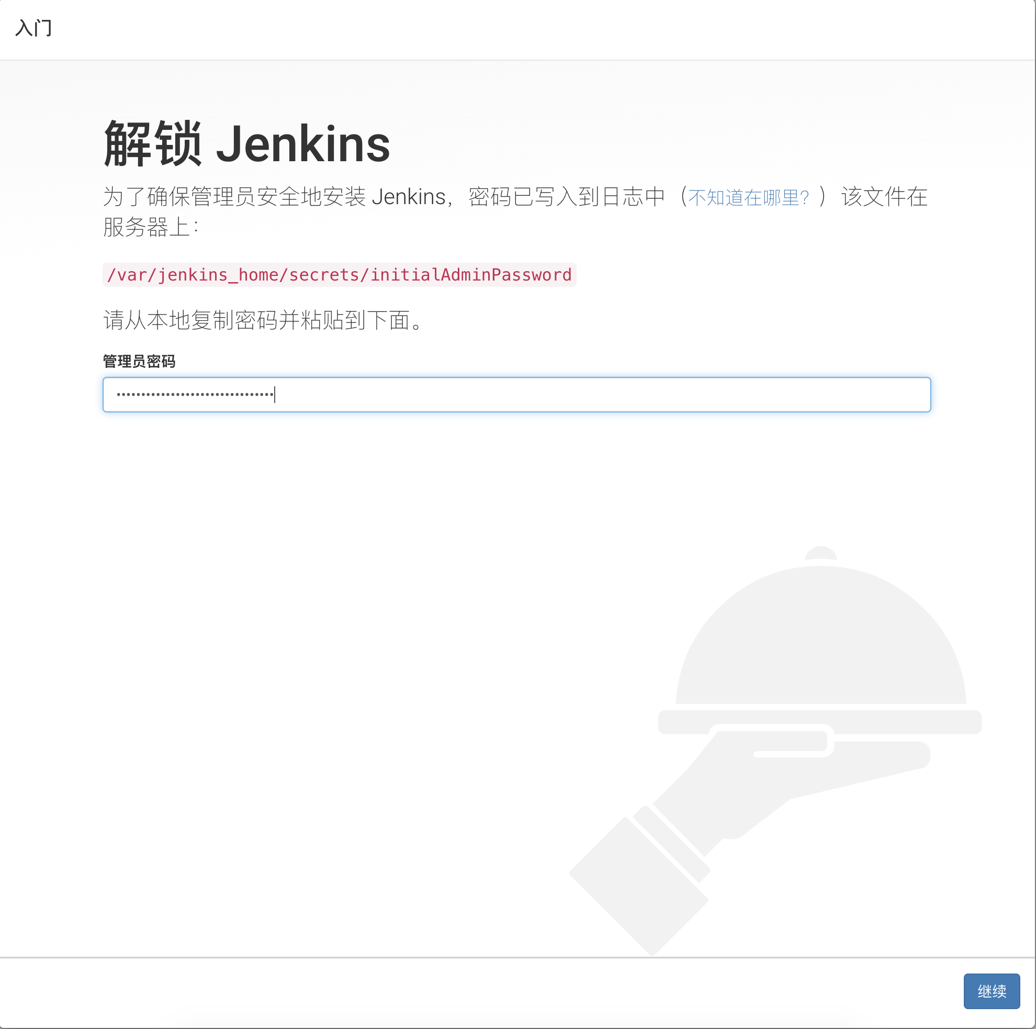Screen dimensions: 1036x1029
Task: Place cursor in the admin password input box
Action: click(x=515, y=395)
